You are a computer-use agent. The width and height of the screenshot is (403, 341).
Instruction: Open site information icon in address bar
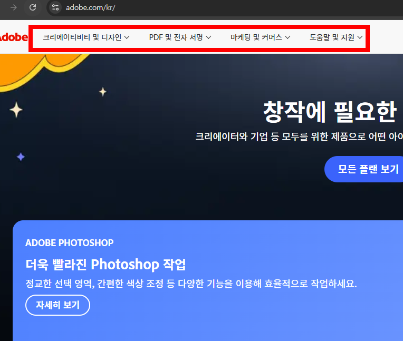coord(55,7)
